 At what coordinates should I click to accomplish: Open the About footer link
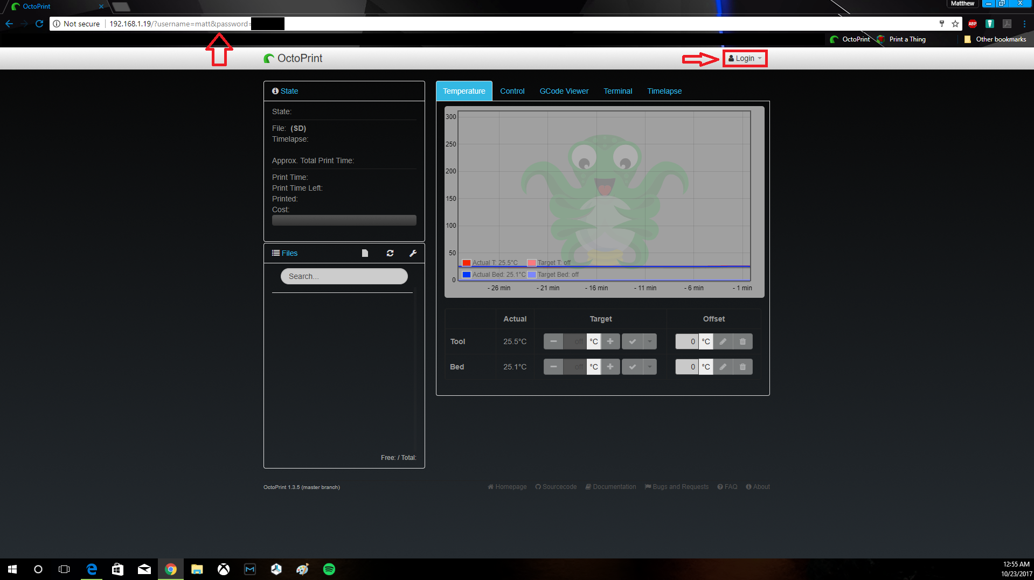point(758,487)
